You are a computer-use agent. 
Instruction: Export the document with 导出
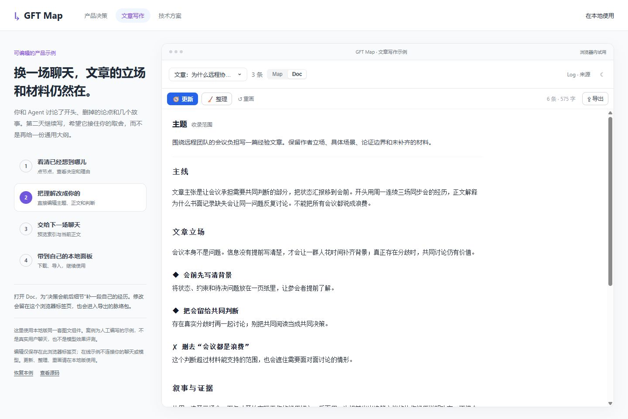coord(595,99)
